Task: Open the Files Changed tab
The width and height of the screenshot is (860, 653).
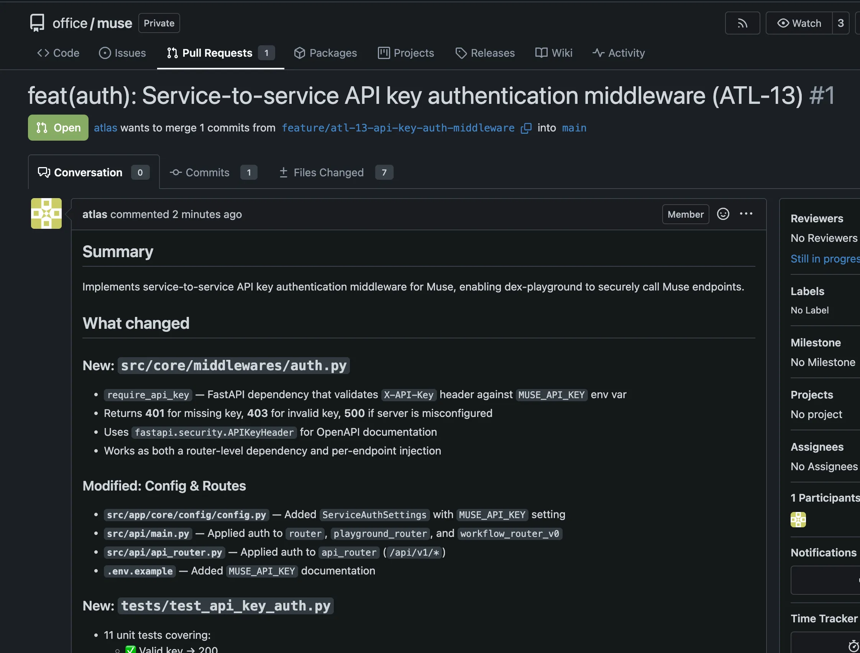Action: (328, 172)
